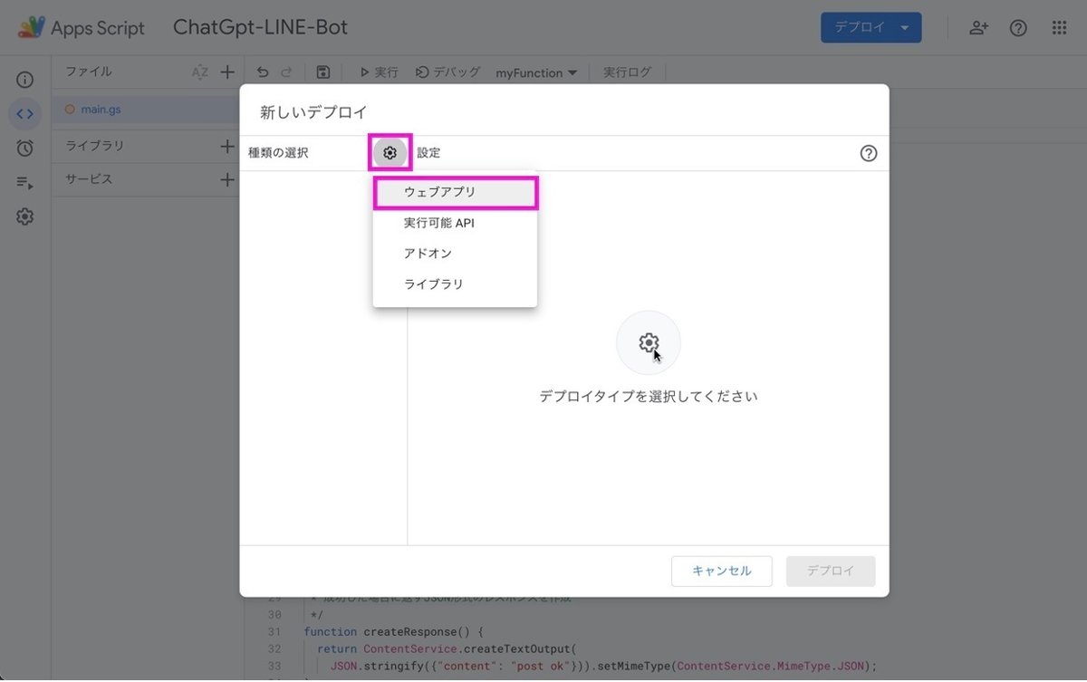The width and height of the screenshot is (1087, 682).
Task: Choose ウェブアプリ from the deploy type menu
Action: pyautogui.click(x=455, y=192)
